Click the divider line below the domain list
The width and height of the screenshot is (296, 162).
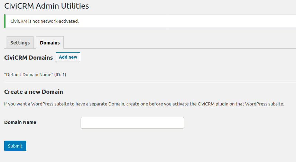tap(148, 82)
